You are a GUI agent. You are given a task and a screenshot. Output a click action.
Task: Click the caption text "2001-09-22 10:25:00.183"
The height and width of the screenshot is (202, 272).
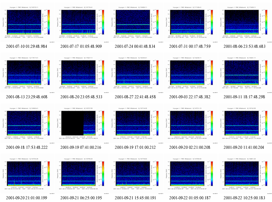244,198
